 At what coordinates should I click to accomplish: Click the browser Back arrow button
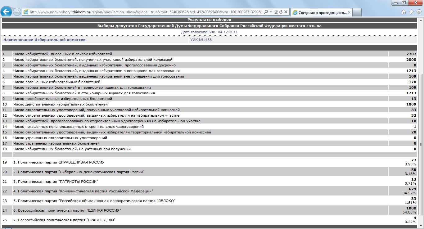pos(7,12)
